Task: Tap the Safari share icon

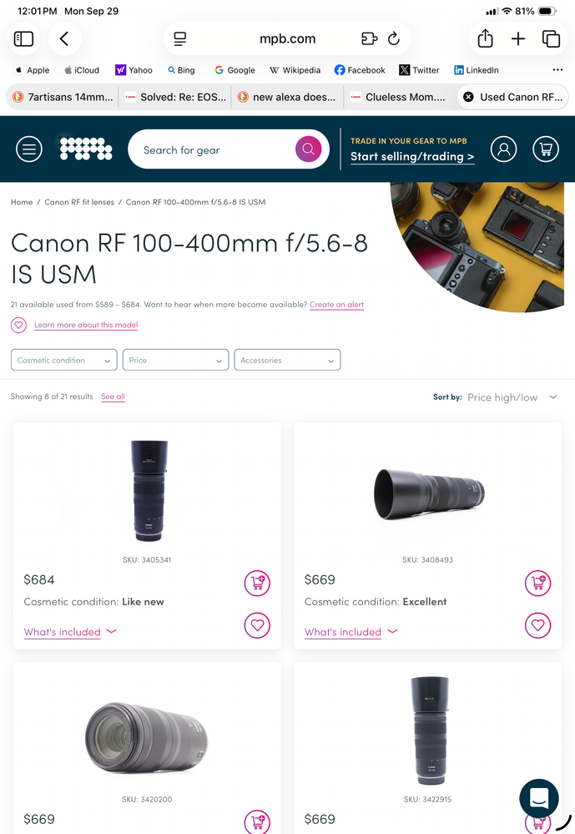Action: pos(485,39)
